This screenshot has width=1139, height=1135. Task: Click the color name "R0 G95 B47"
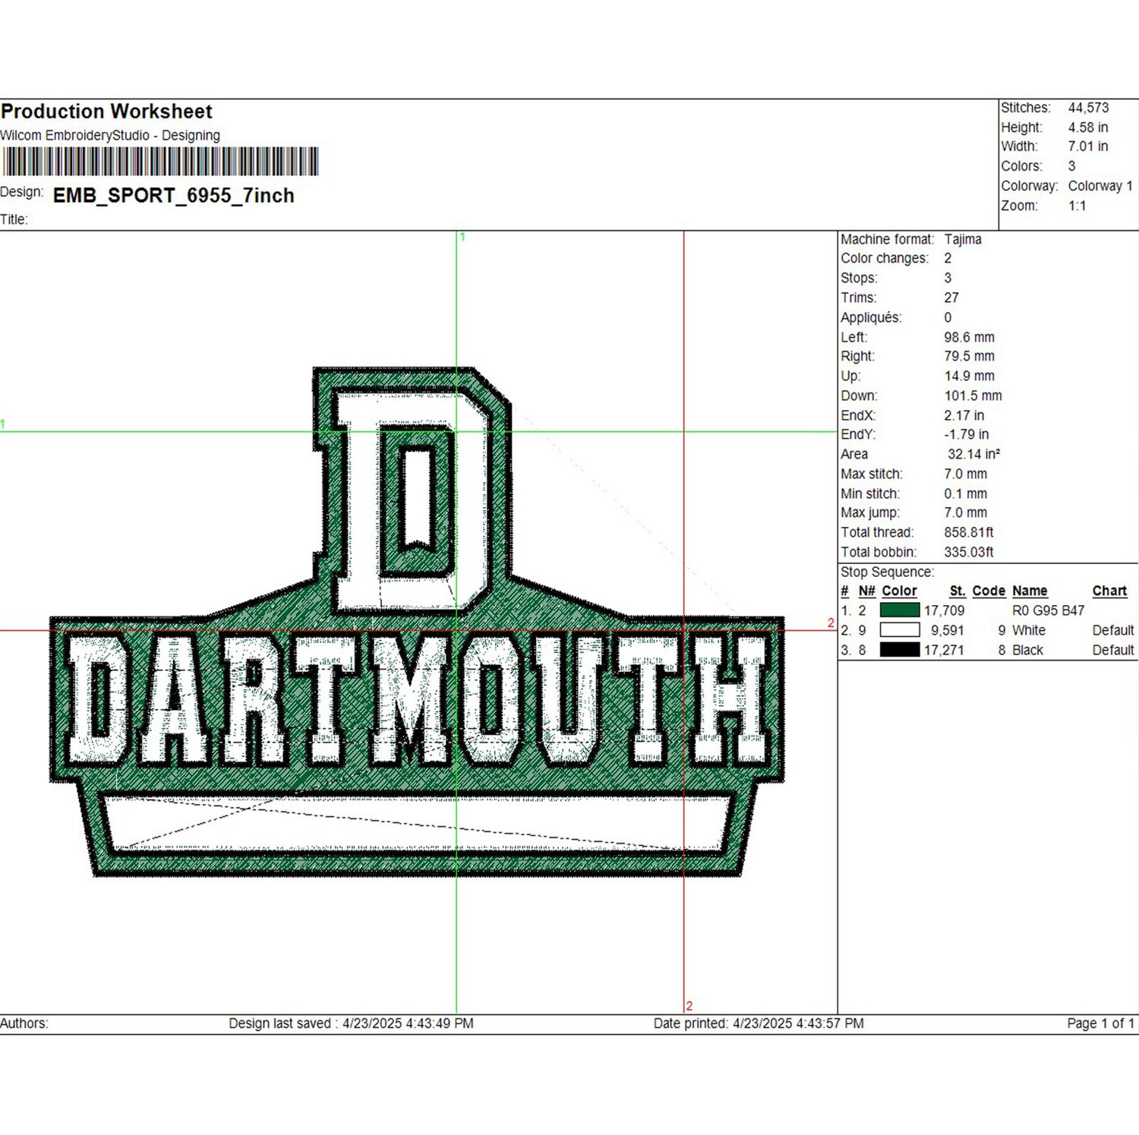(1049, 610)
